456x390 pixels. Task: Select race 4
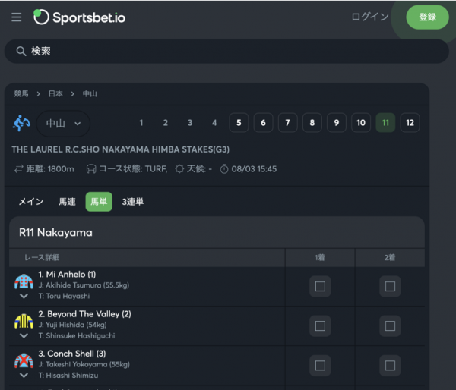[214, 123]
